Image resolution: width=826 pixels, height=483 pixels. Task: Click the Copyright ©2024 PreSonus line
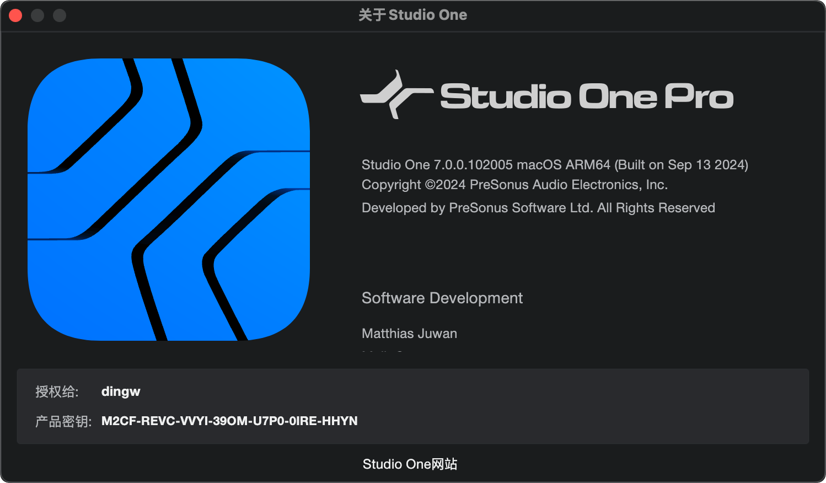point(514,185)
